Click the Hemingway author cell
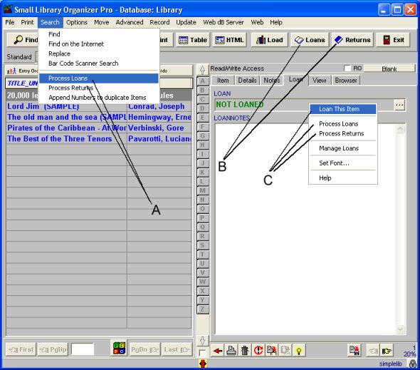420x370 pixels. (x=159, y=117)
